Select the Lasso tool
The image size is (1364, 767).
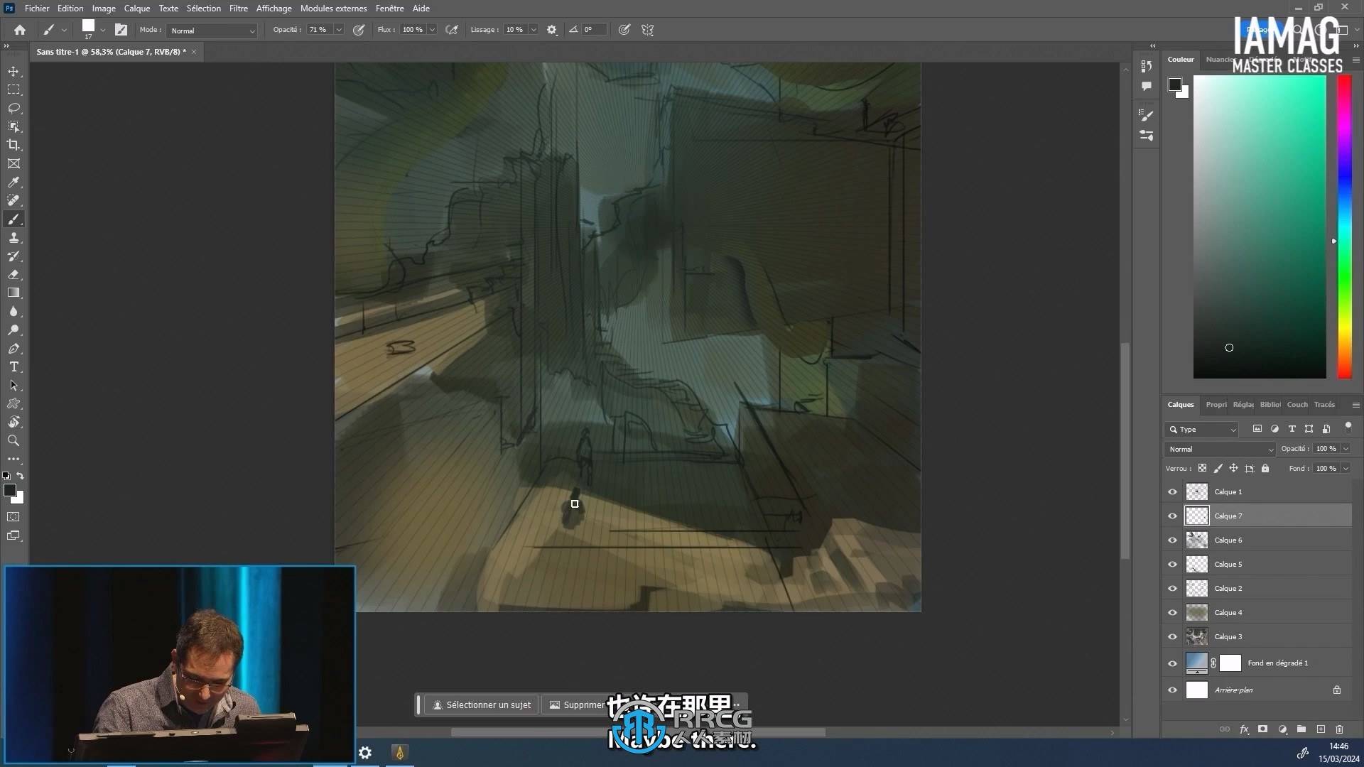coord(13,109)
